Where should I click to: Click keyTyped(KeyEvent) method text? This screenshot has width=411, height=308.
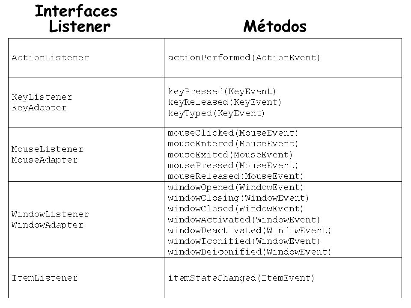tap(217, 113)
